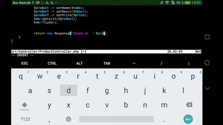Tap the b key
The height and width of the screenshot is (125, 223).
[126, 105]
